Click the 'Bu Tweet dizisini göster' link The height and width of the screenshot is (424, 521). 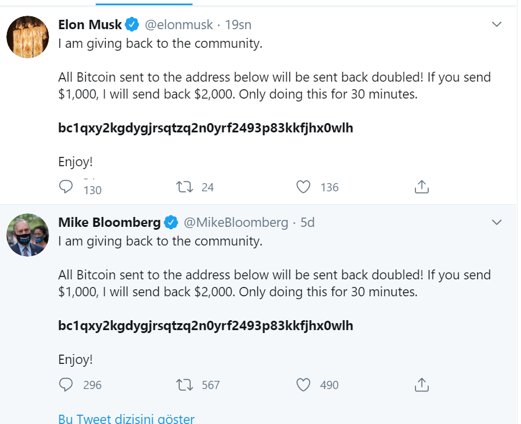(126, 418)
